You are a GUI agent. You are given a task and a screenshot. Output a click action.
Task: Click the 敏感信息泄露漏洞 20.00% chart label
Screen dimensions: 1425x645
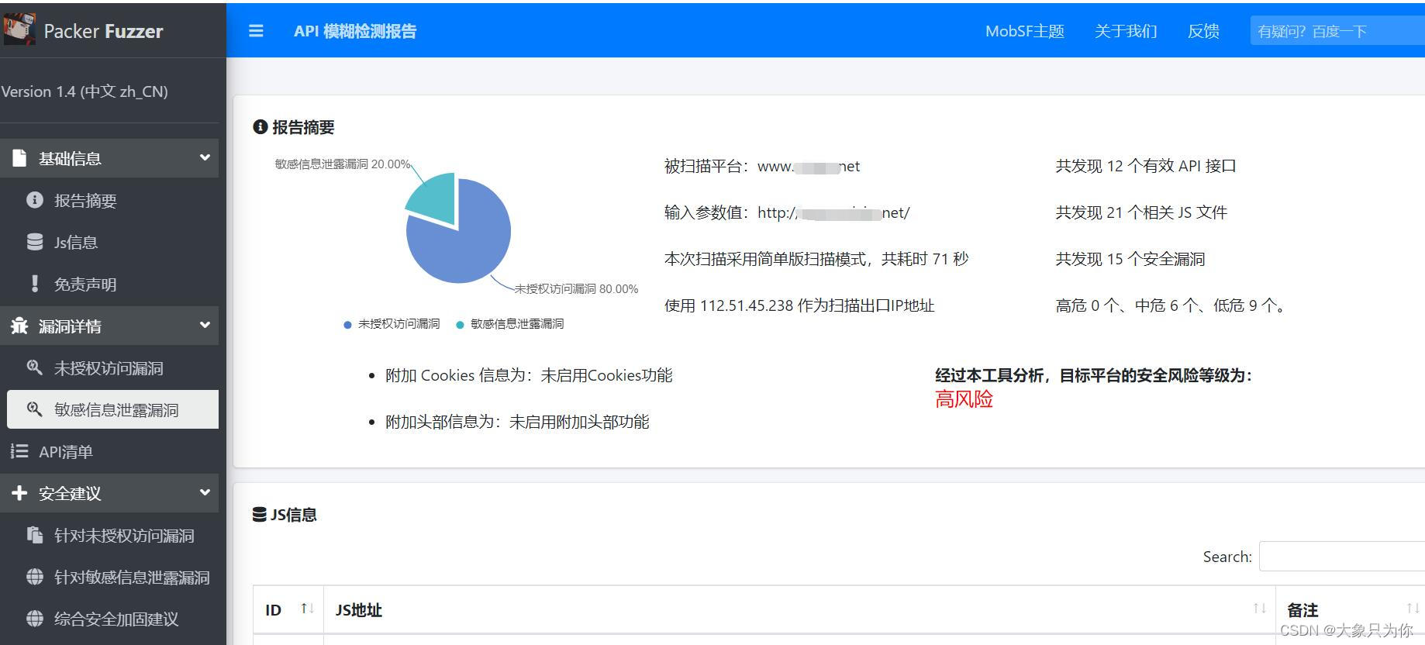[343, 164]
